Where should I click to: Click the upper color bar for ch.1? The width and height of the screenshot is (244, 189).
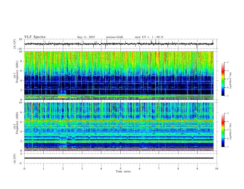click(223, 79)
